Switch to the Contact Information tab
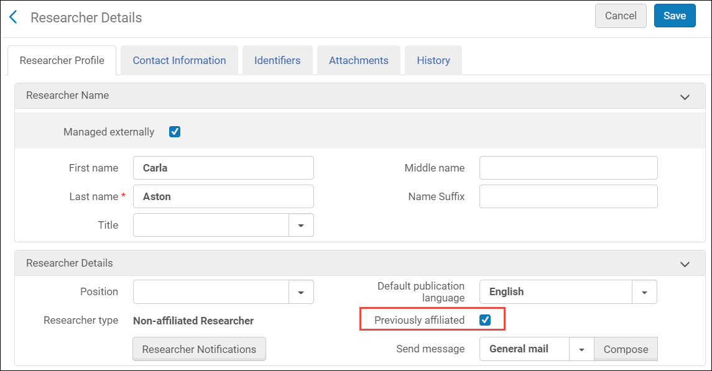This screenshot has height=371, width=712. click(x=179, y=60)
